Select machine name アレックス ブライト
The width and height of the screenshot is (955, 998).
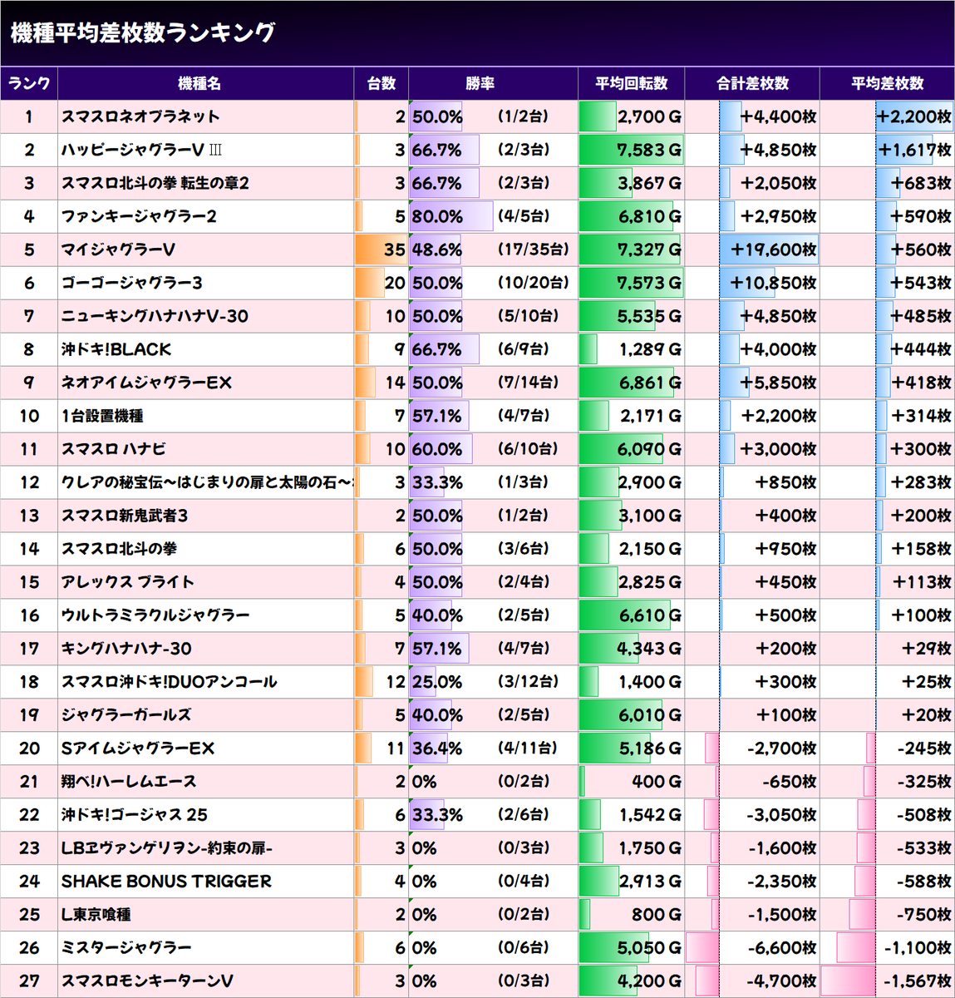coord(128,582)
